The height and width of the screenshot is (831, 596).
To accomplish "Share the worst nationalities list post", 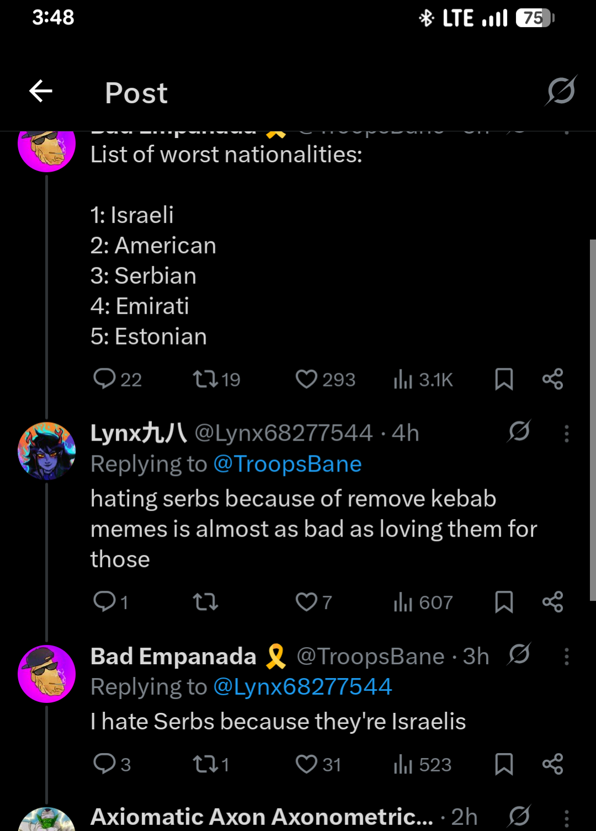I will coord(552,379).
